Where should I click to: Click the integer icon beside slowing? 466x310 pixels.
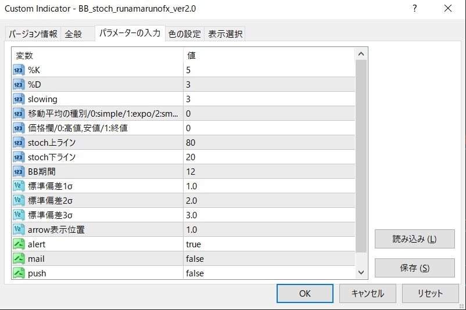pos(19,99)
